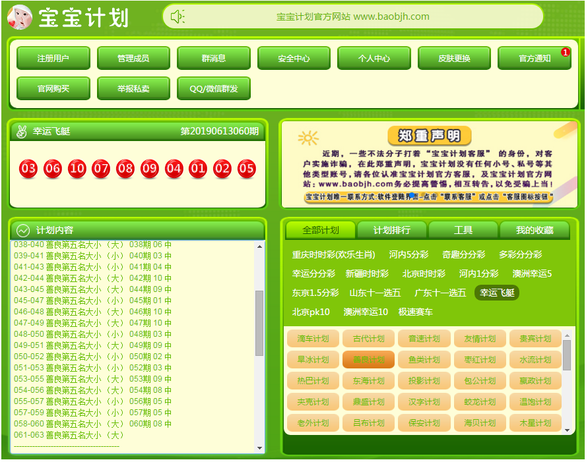Click the victory hand icon beside 幸运飞艇
The width and height of the screenshot is (588, 462).
click(22, 131)
